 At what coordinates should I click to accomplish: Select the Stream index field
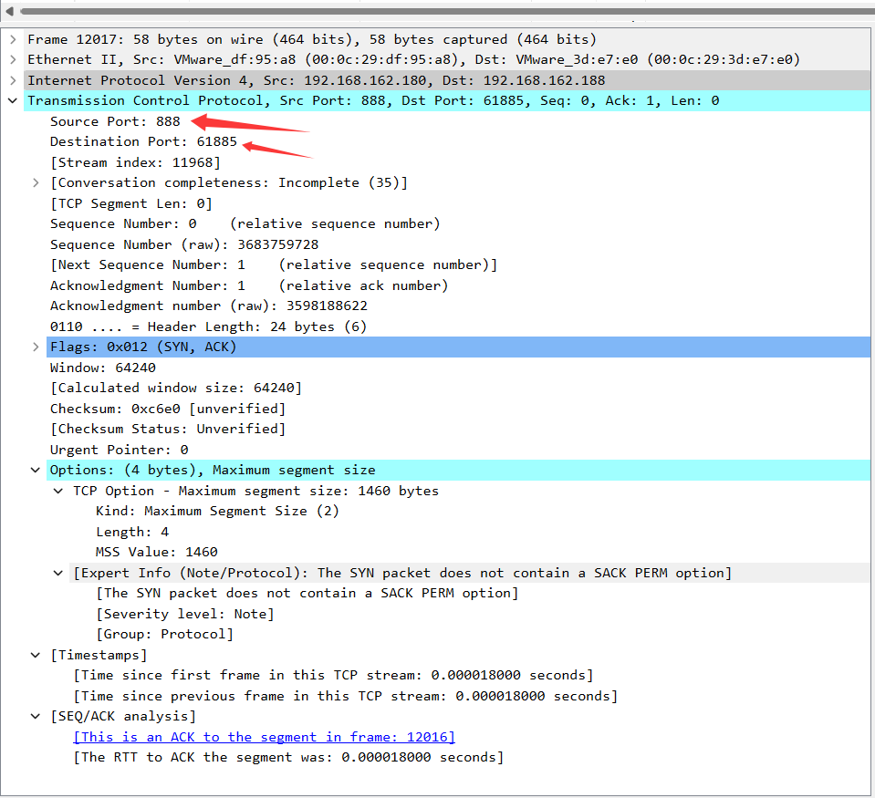pos(135,162)
